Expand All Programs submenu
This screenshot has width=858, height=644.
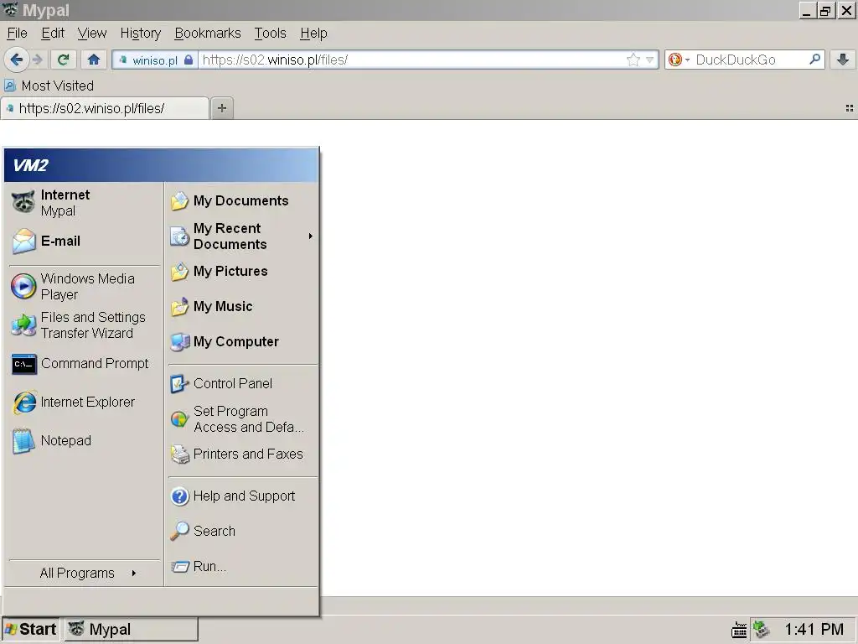[84, 573]
